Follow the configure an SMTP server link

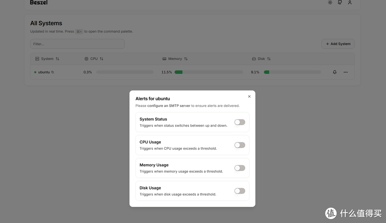point(169,106)
